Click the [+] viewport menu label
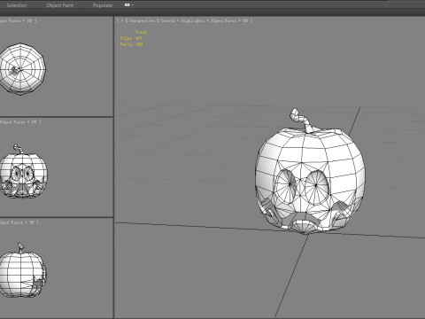Image resolution: width=425 pixels, height=319 pixels. pyautogui.click(x=122, y=20)
